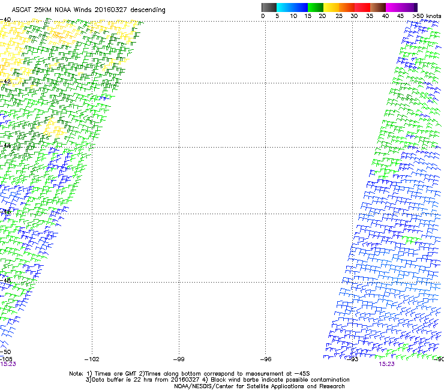Click the legend label '25'

click(339, 16)
